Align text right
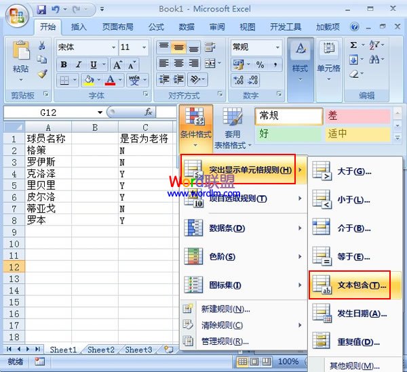This screenshot has height=372, width=407. click(193, 63)
